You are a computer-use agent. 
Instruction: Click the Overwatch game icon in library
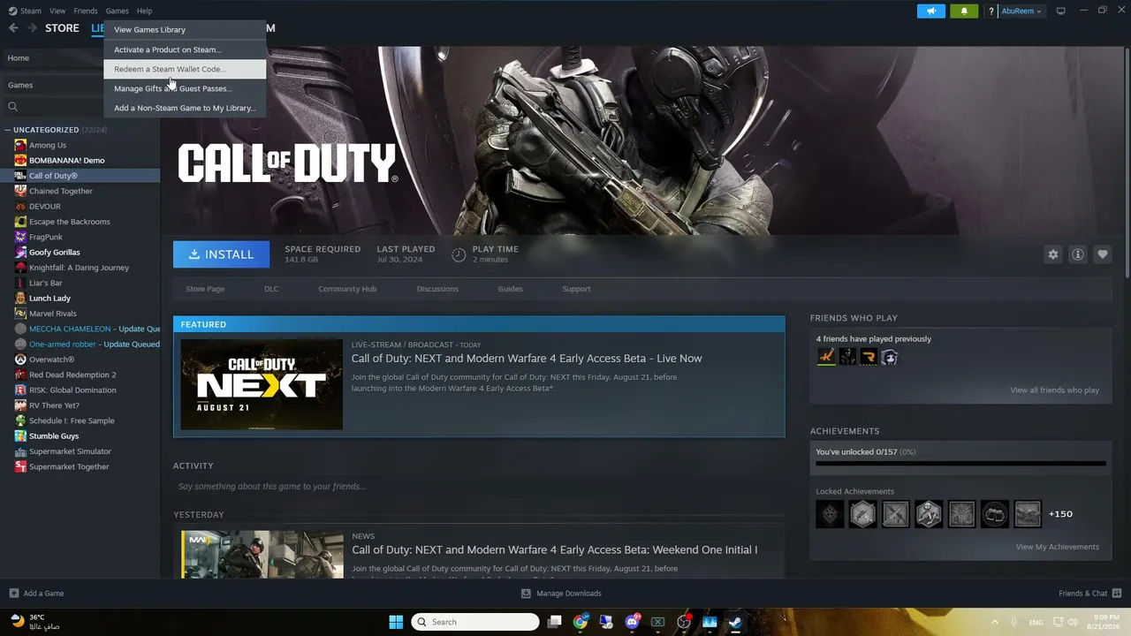point(20,360)
